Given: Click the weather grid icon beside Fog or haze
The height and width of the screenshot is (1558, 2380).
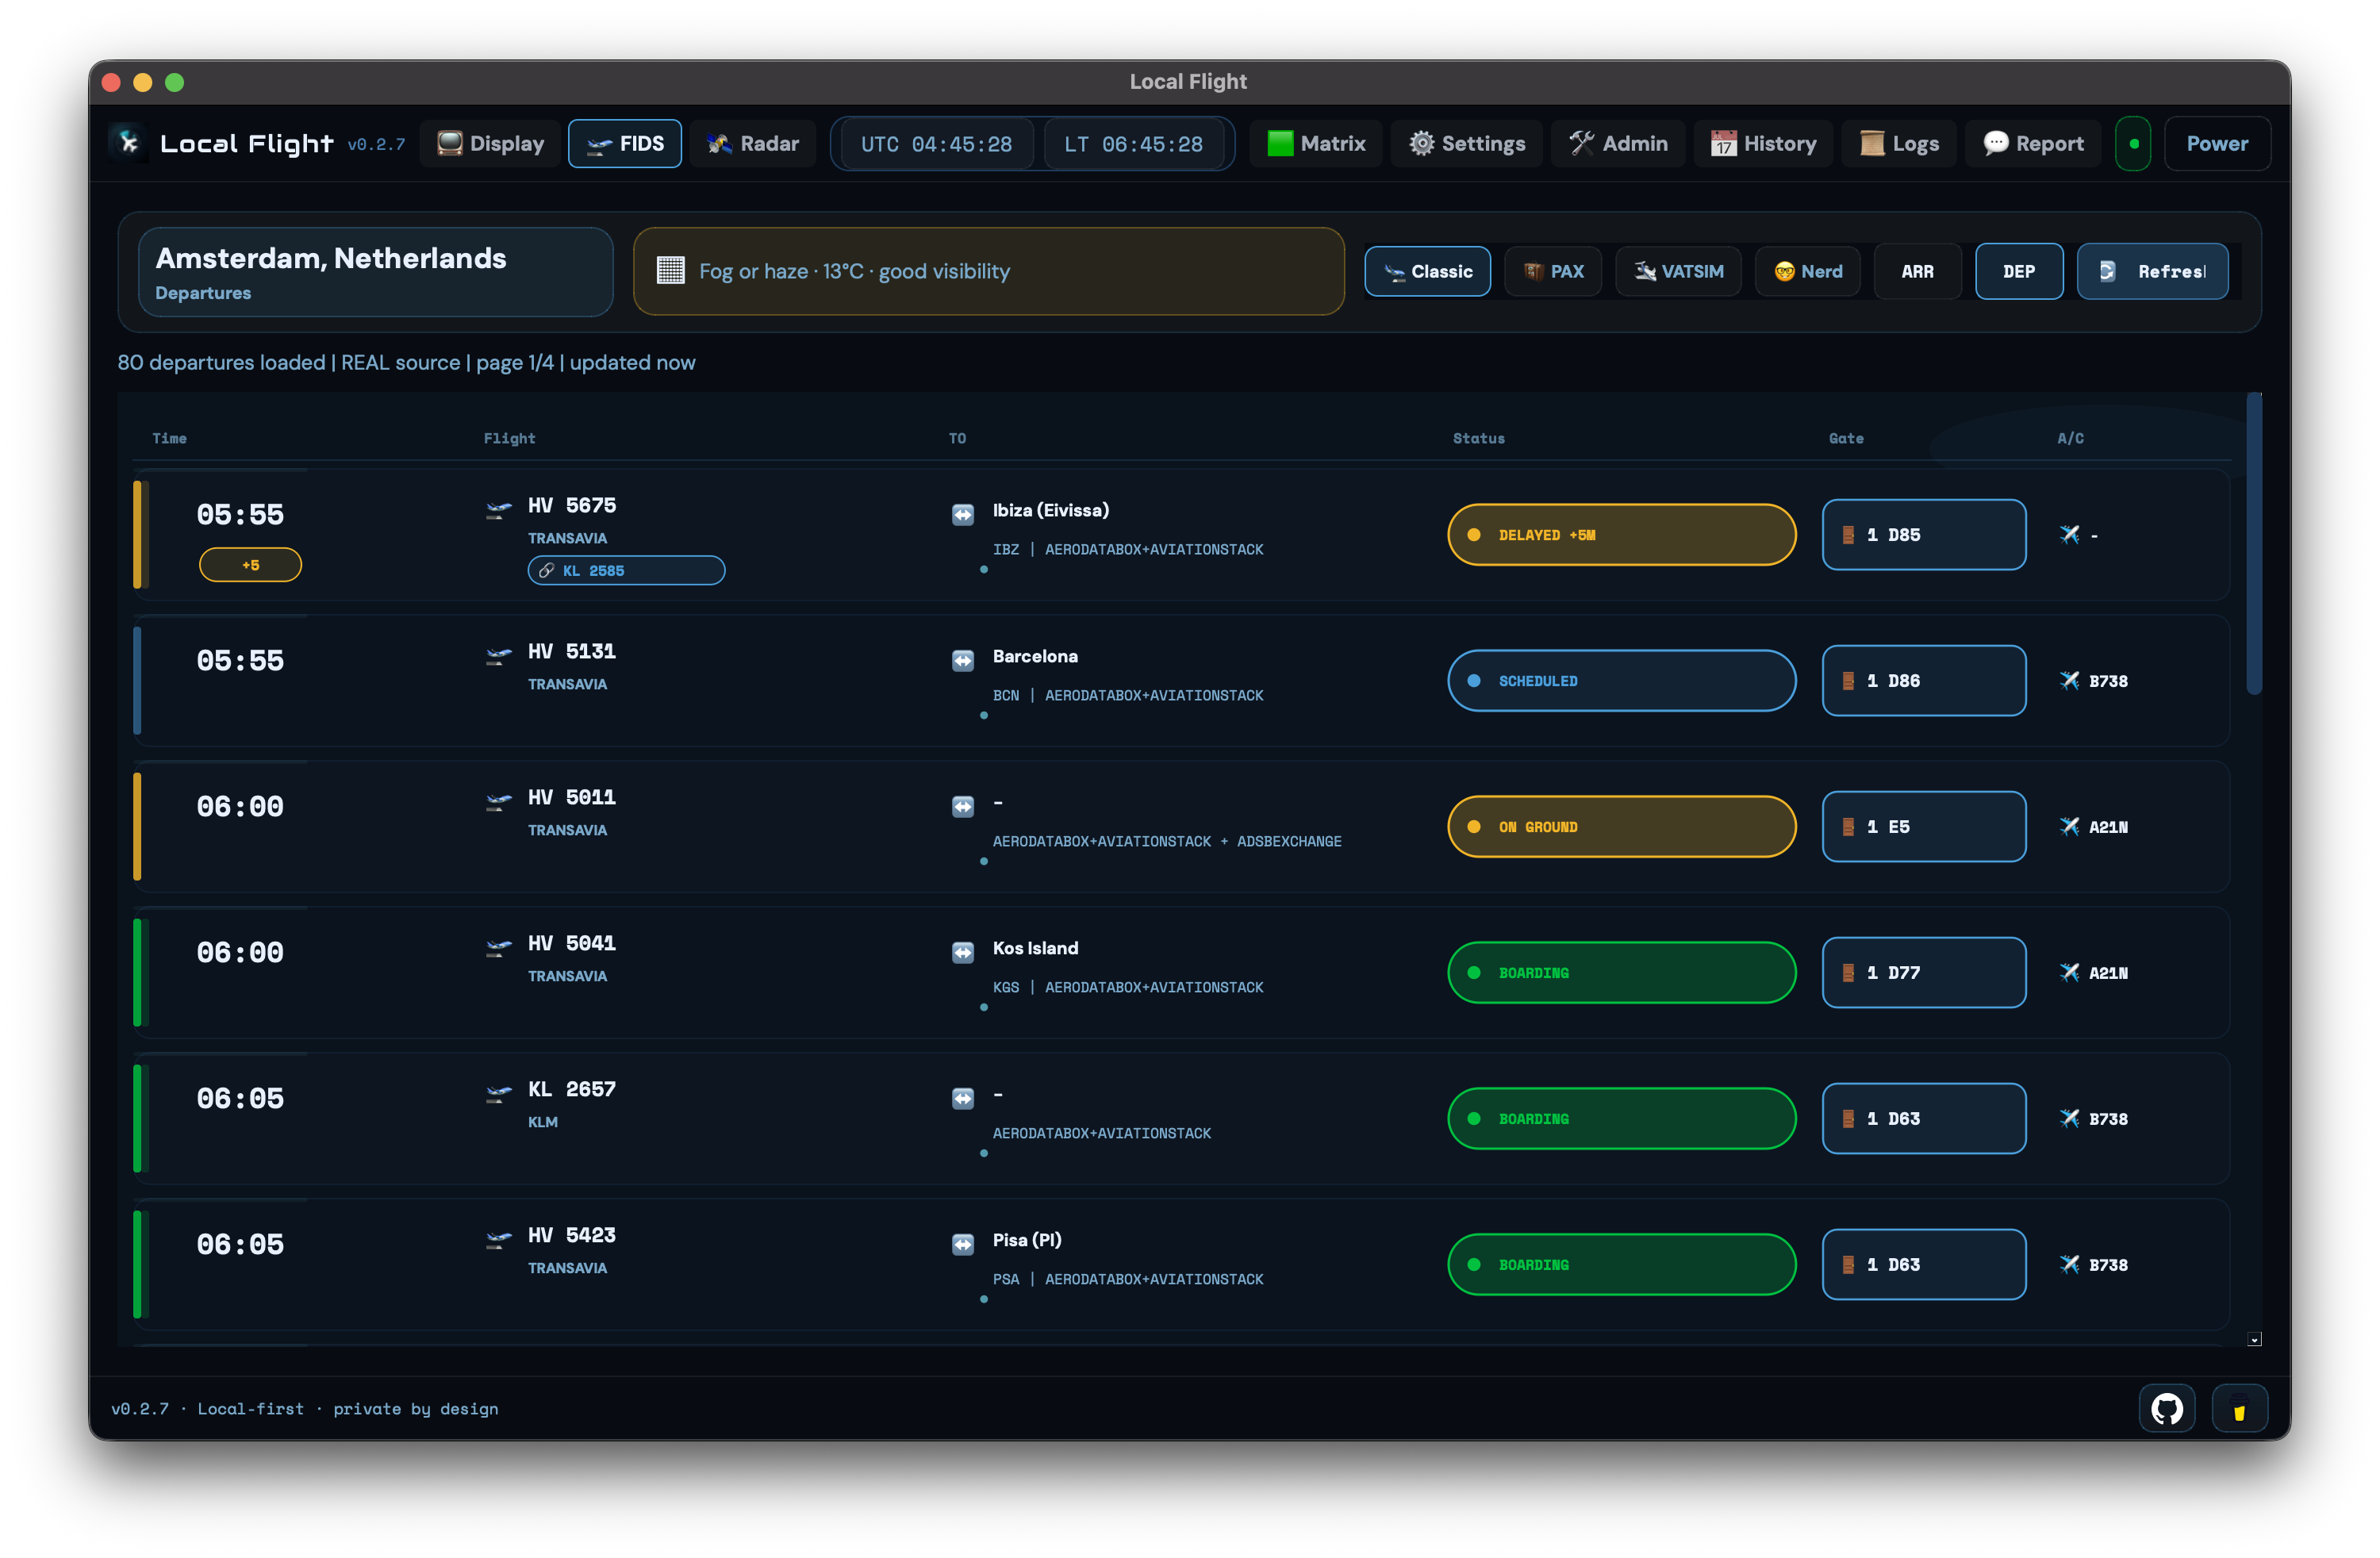Looking at the screenshot, I should click(x=670, y=271).
